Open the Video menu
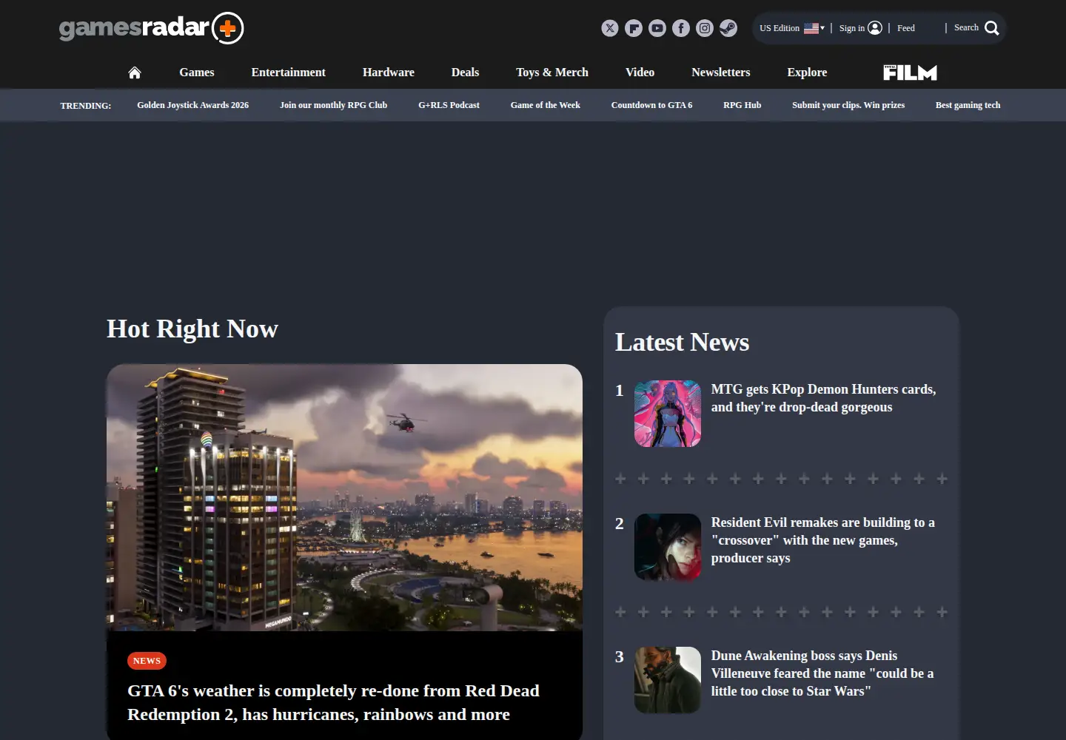Screen dimensions: 1066x740 [640, 73]
